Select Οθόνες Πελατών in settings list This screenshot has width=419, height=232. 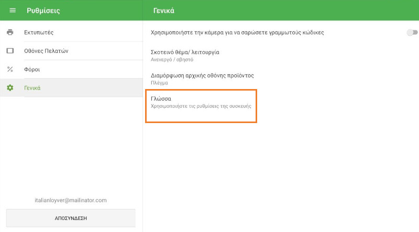pos(46,51)
